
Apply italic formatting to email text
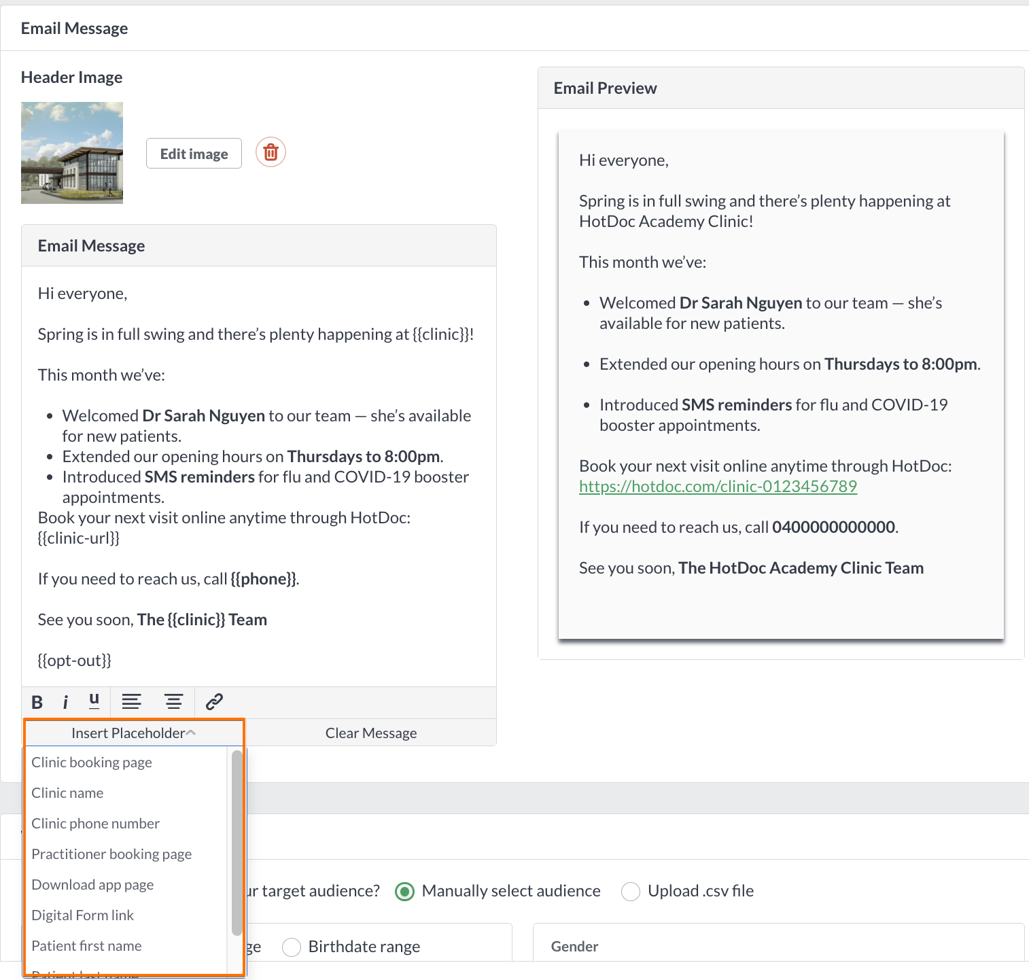click(65, 702)
